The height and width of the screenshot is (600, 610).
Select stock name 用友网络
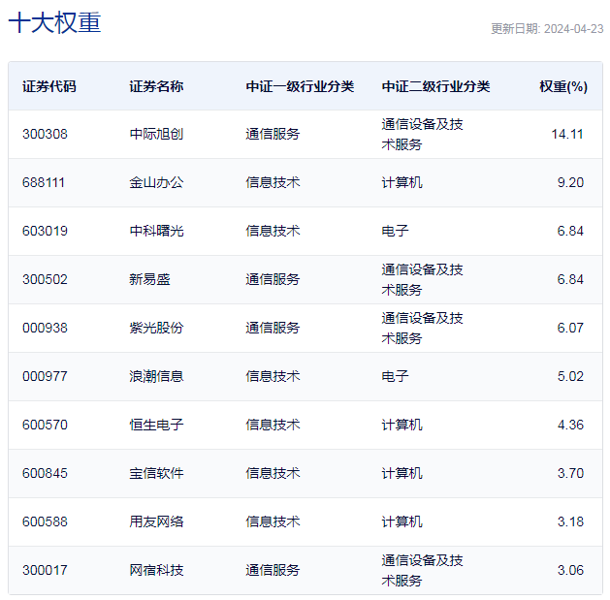(156, 521)
